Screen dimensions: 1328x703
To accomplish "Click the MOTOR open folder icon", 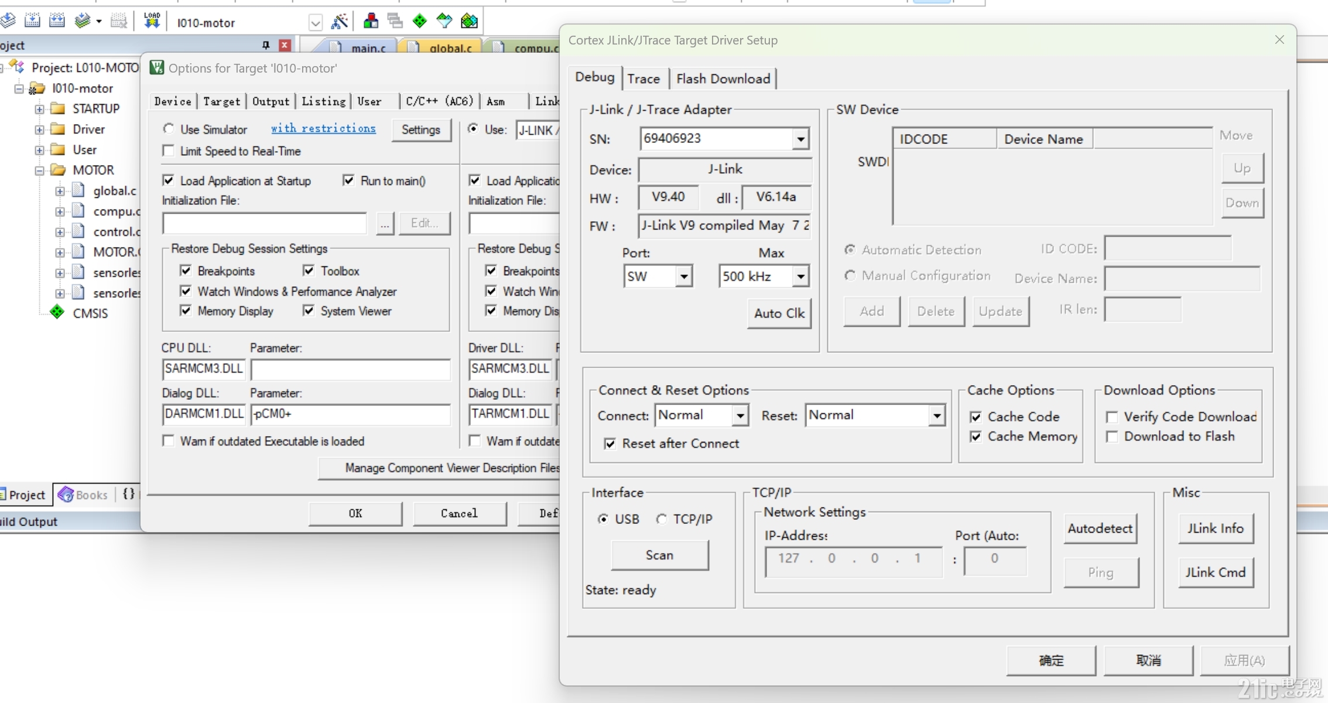I will [57, 170].
